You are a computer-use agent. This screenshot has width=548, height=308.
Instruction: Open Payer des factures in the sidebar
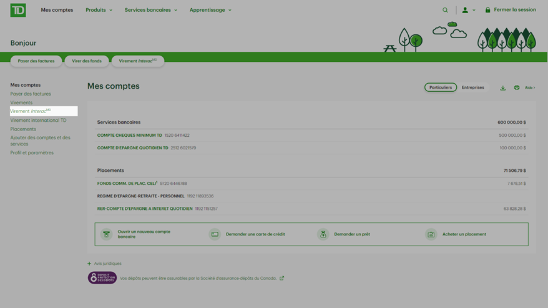pos(31,94)
